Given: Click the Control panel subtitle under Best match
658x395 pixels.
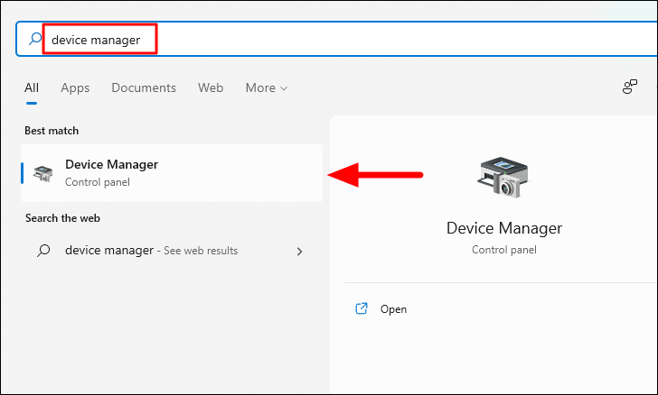Looking at the screenshot, I should (x=98, y=182).
